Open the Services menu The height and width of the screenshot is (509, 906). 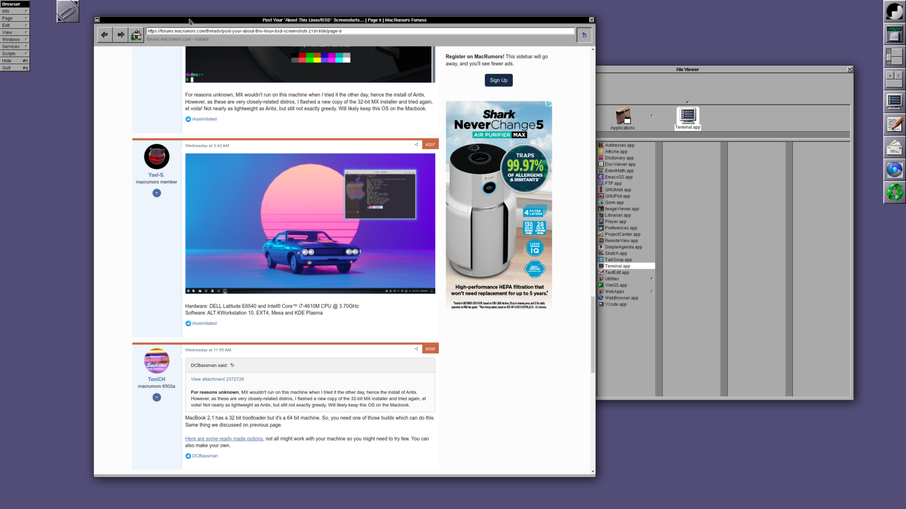click(14, 47)
